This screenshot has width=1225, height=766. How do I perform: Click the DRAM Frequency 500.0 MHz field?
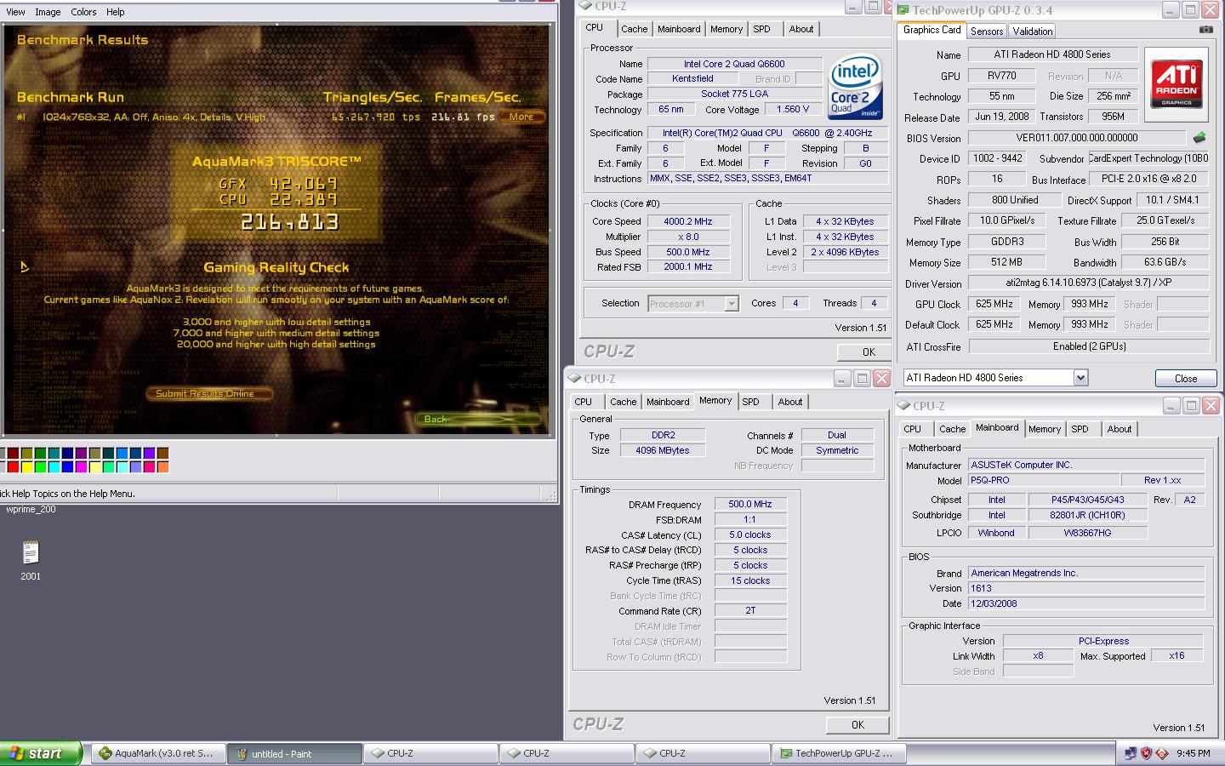tap(750, 505)
